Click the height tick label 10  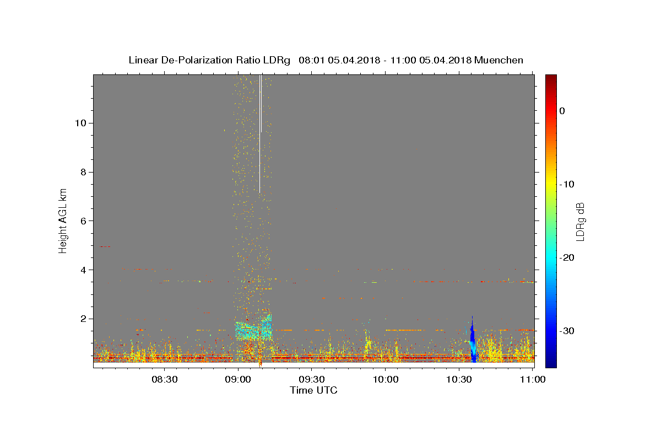(80, 123)
